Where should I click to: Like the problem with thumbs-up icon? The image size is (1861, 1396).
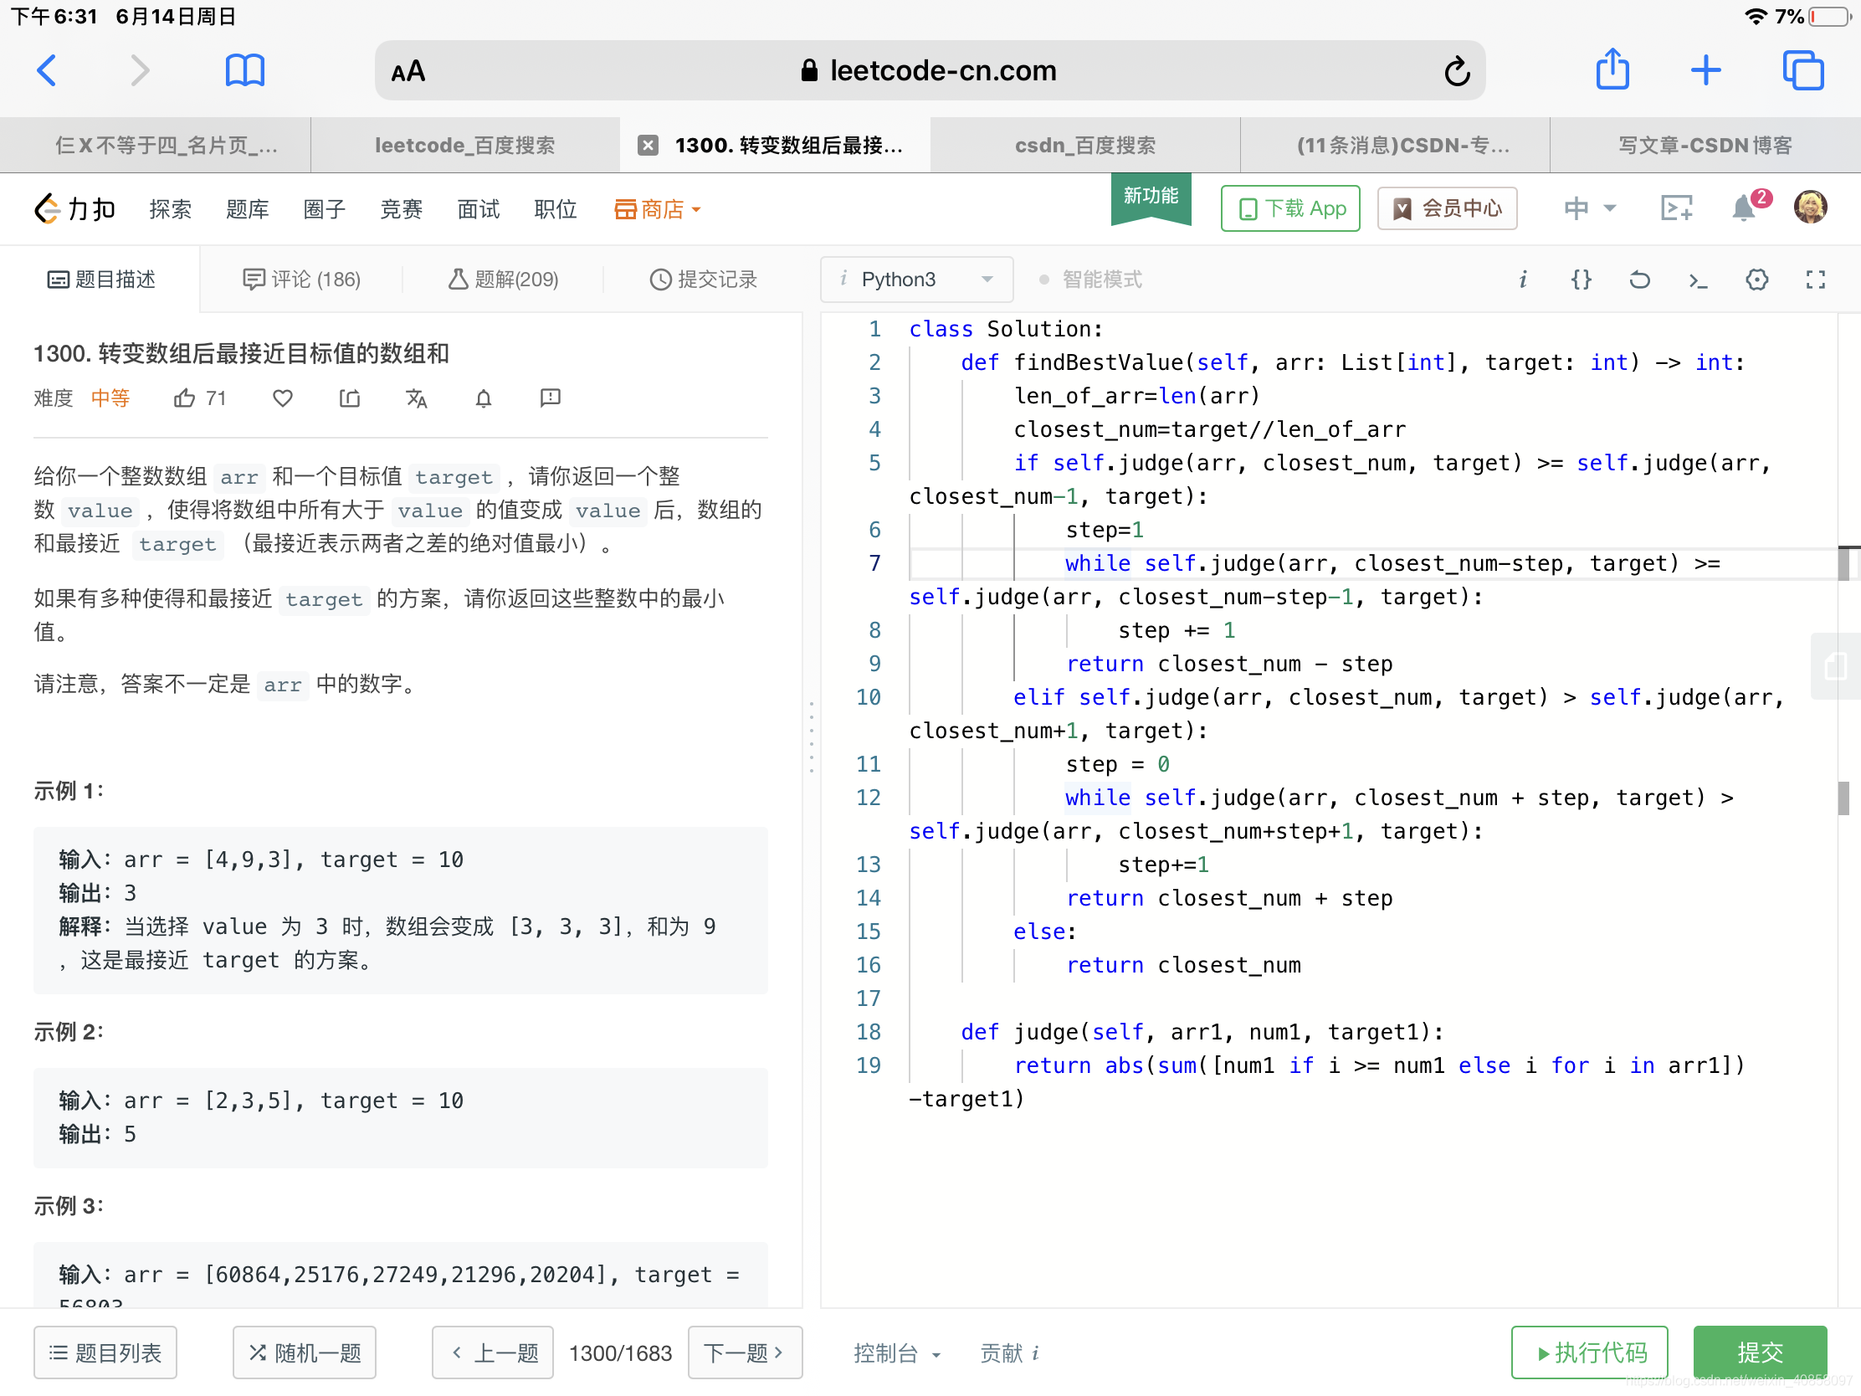(x=184, y=398)
